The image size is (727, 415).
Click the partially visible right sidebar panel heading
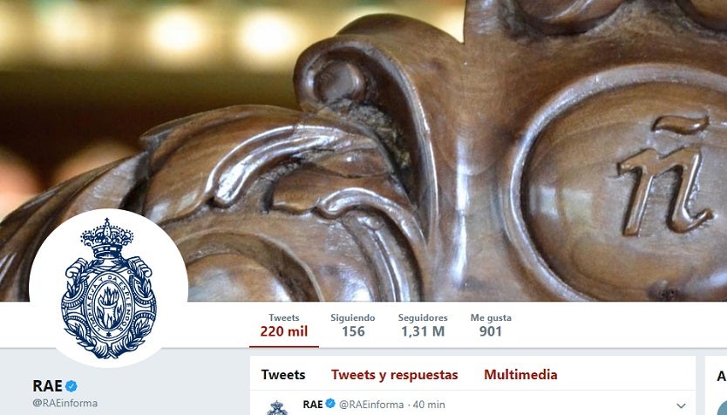point(722,376)
